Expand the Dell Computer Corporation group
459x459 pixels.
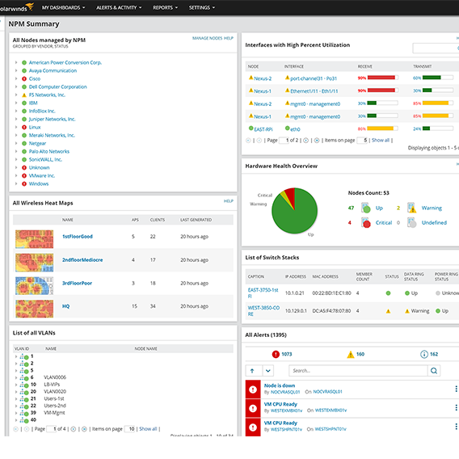tap(16, 86)
